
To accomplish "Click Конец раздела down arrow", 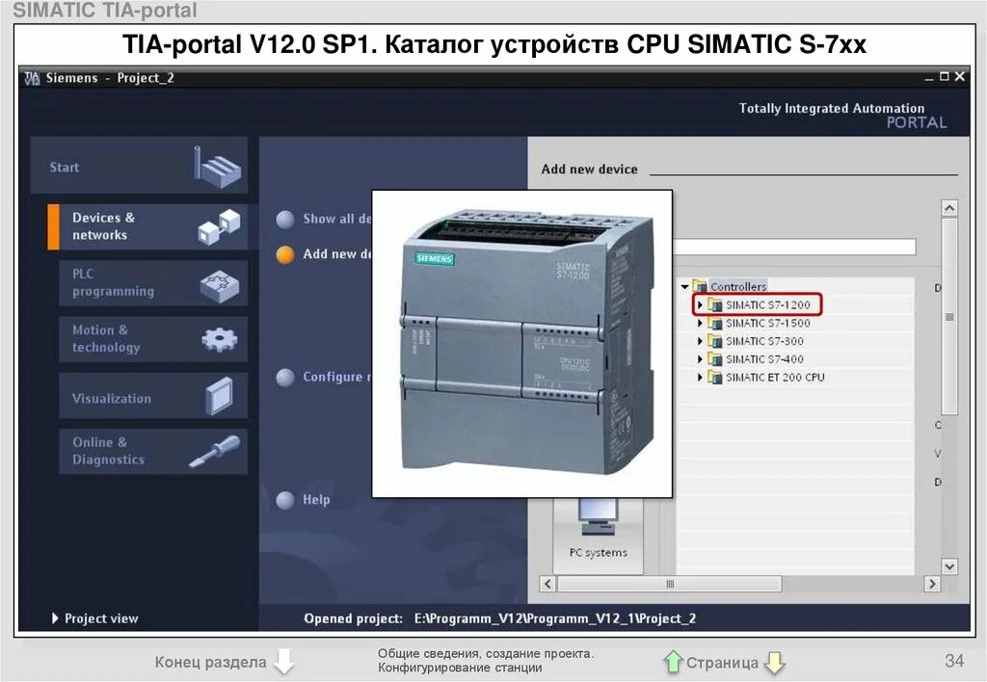I will point(284,661).
